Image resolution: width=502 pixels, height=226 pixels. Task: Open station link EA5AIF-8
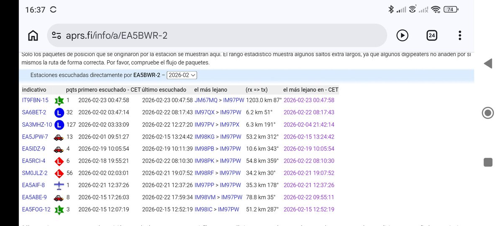[x=33, y=185]
